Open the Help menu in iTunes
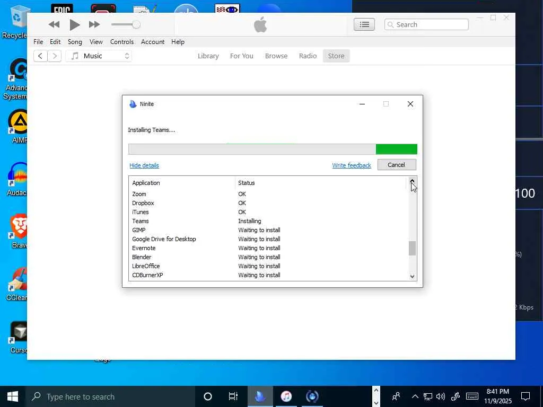The width and height of the screenshot is (543, 407). click(x=178, y=42)
